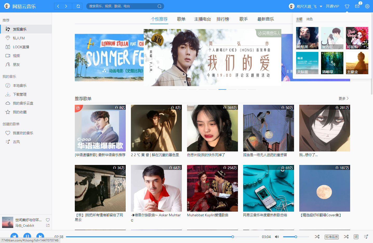Switch to the 个性推荐 tab
The height and width of the screenshot is (243, 373).
pyautogui.click(x=159, y=19)
